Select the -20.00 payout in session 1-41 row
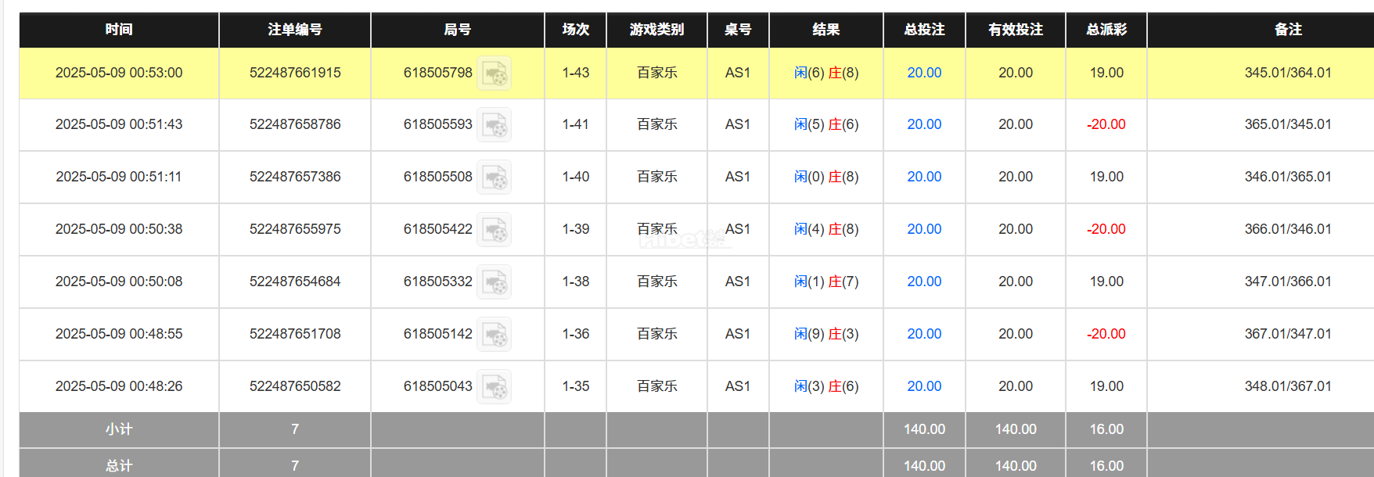Screen dimensions: 1374x477 (1106, 124)
